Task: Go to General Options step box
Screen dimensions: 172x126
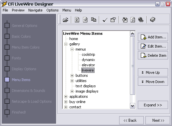Action: tap(7, 26)
